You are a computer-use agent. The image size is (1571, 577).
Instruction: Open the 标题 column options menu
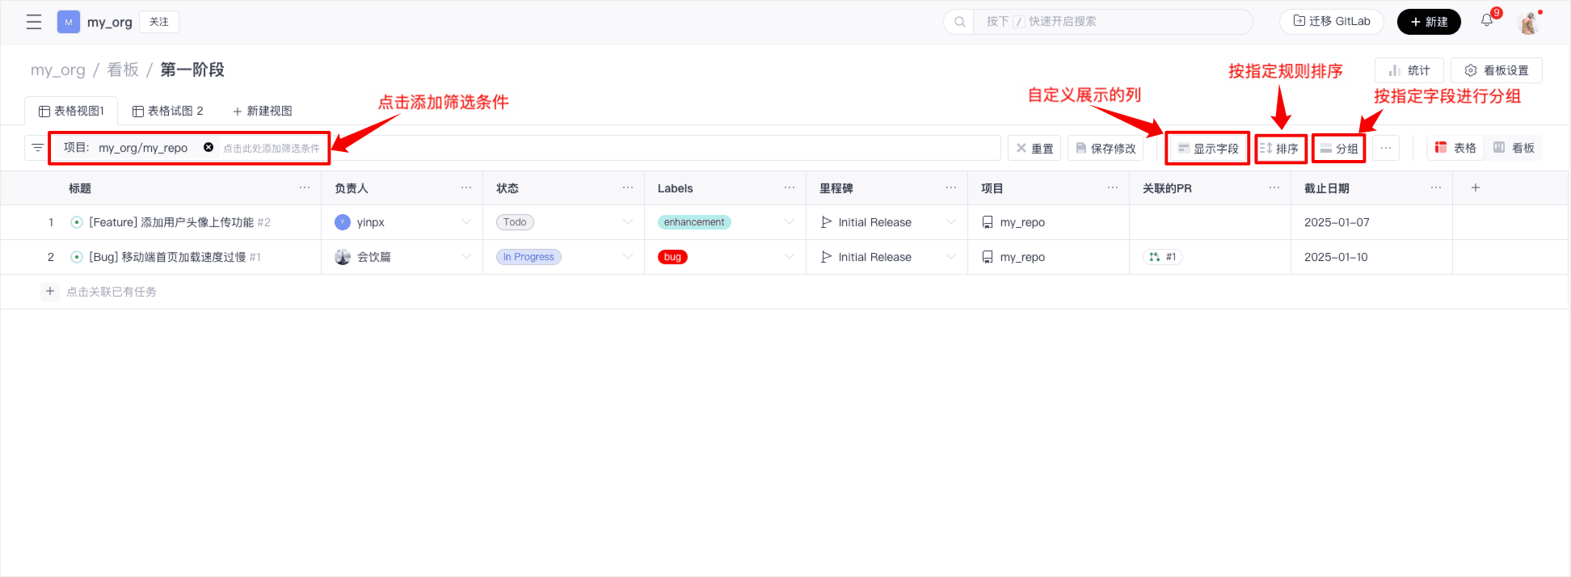coord(304,187)
